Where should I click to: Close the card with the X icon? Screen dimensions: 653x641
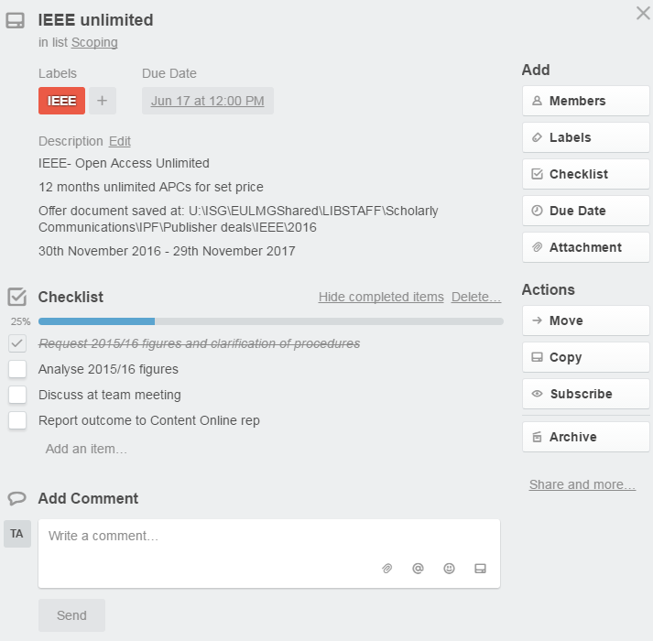[643, 14]
